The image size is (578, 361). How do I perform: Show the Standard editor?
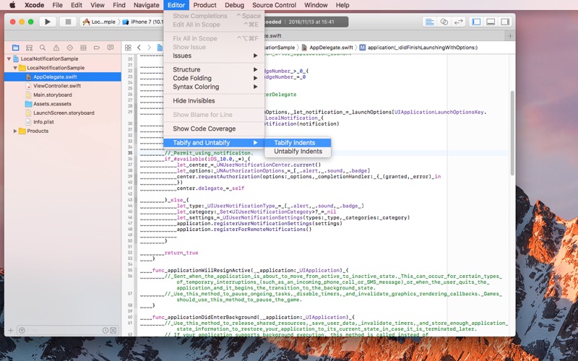tap(429, 22)
